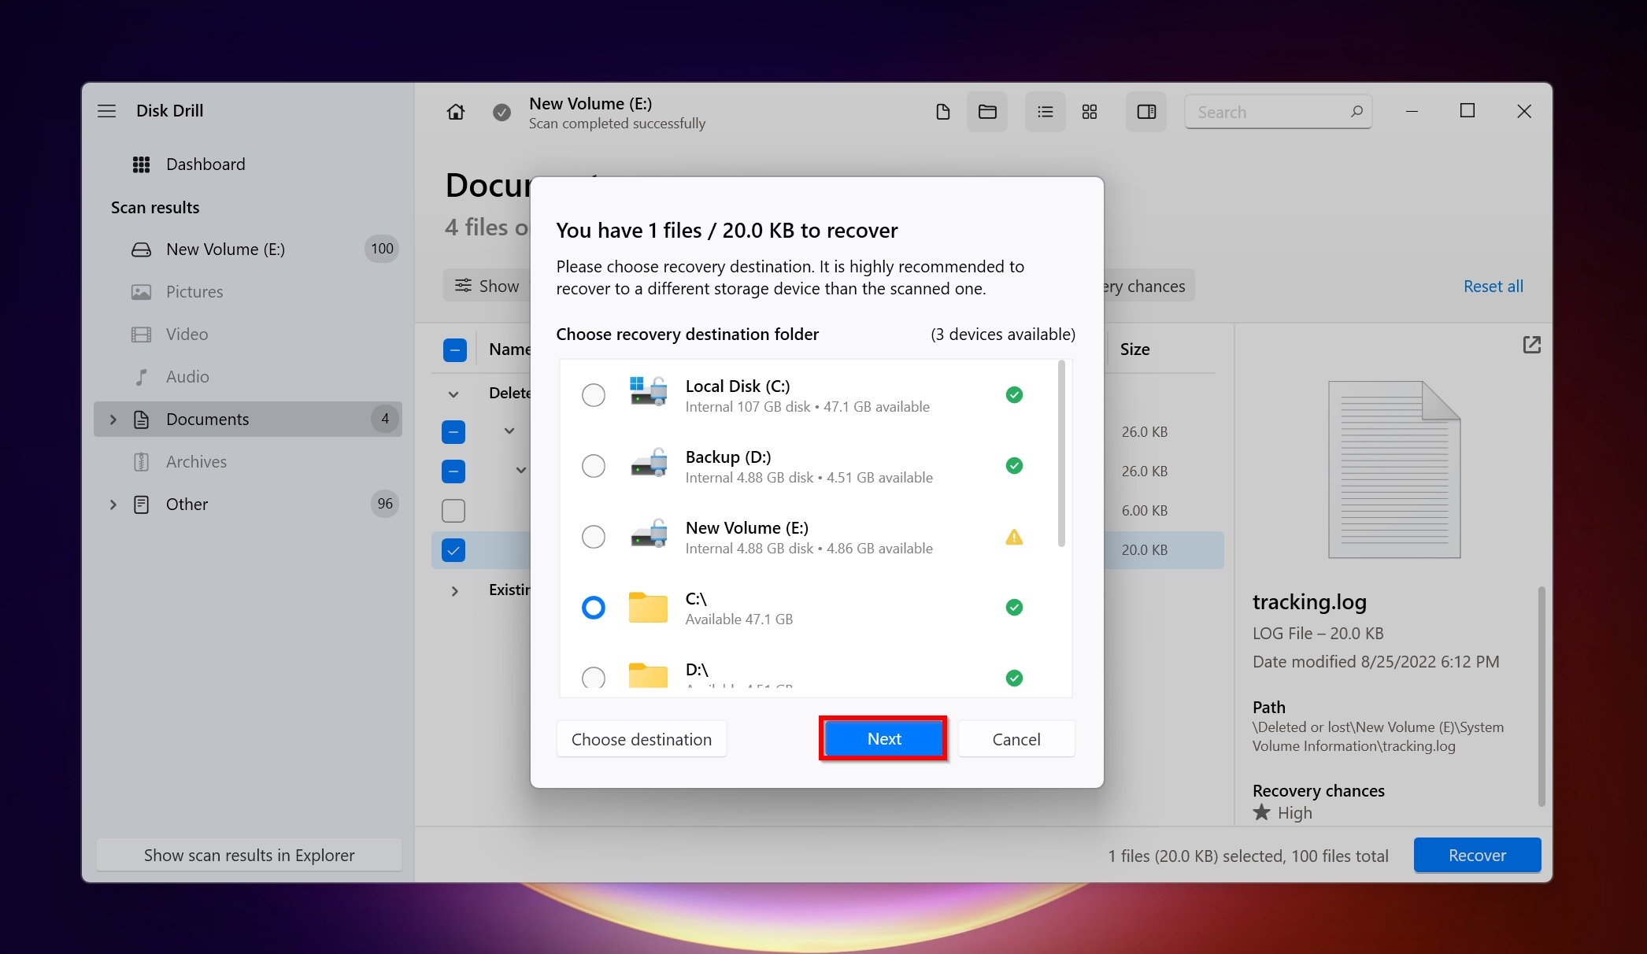Open preview in external window icon
The width and height of the screenshot is (1647, 954).
(1531, 345)
